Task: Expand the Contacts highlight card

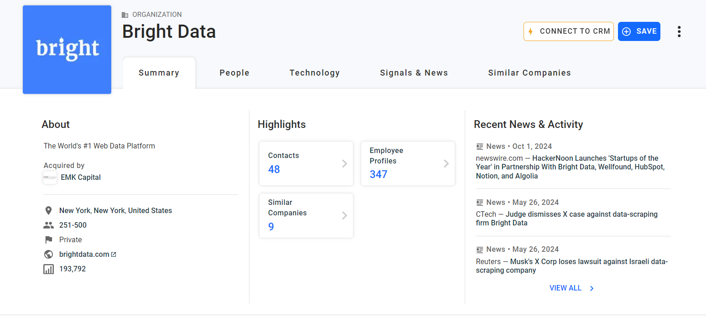Action: [306, 163]
